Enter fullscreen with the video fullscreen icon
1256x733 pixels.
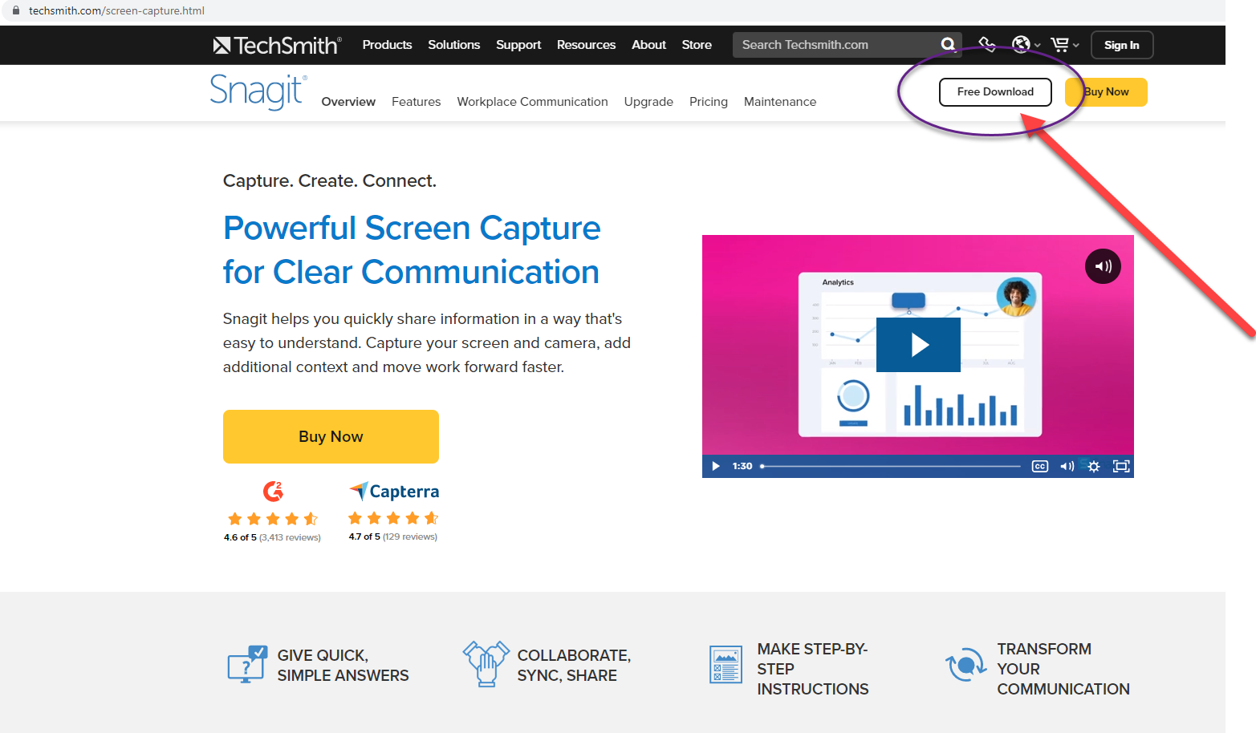click(1121, 466)
